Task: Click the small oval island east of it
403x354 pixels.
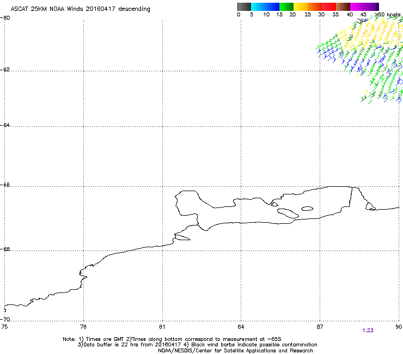Action: pyautogui.click(x=307, y=209)
